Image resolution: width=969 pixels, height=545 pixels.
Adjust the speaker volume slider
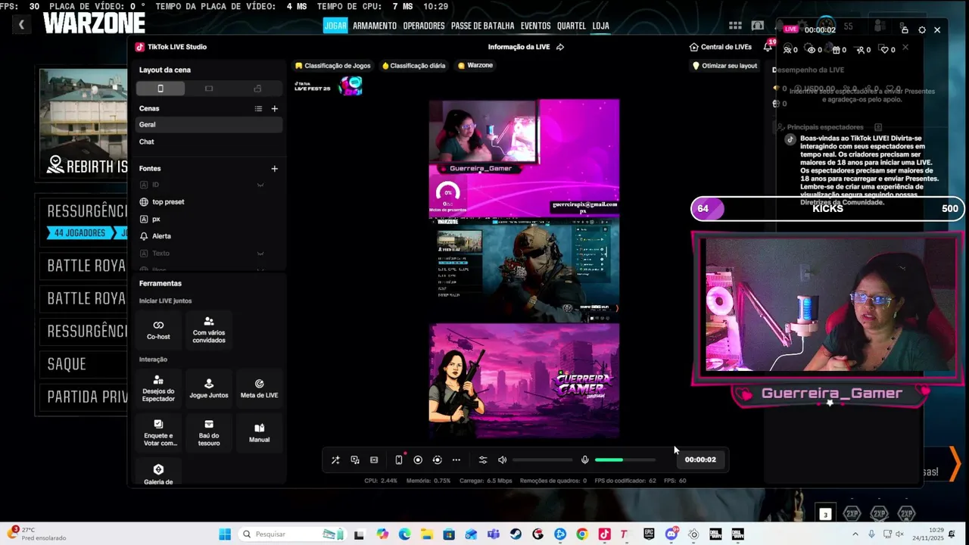point(542,460)
